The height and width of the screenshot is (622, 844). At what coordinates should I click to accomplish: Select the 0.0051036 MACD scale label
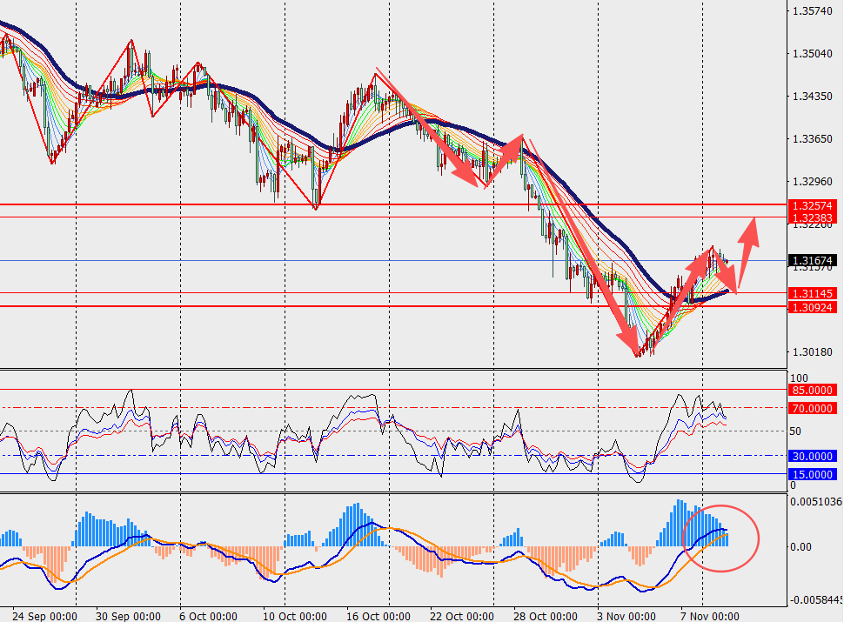tap(814, 501)
